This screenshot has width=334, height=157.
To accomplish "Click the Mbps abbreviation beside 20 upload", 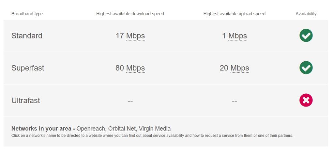I will click(240, 68).
